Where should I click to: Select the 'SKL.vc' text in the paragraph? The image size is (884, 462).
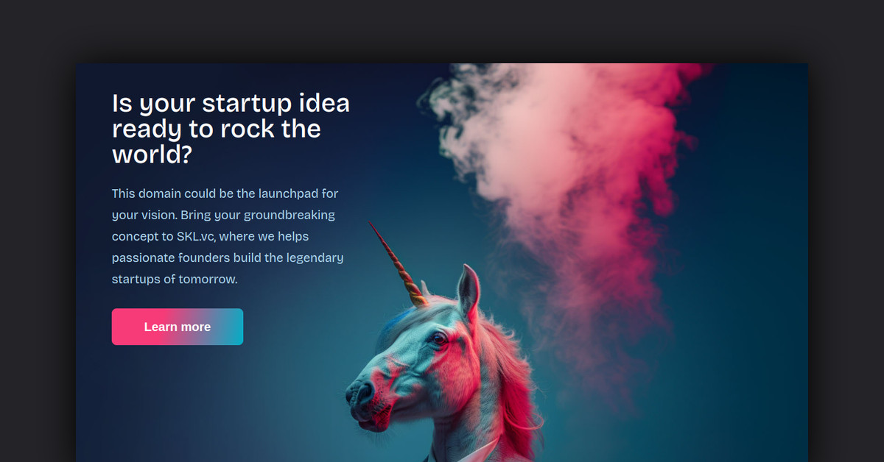pos(194,237)
